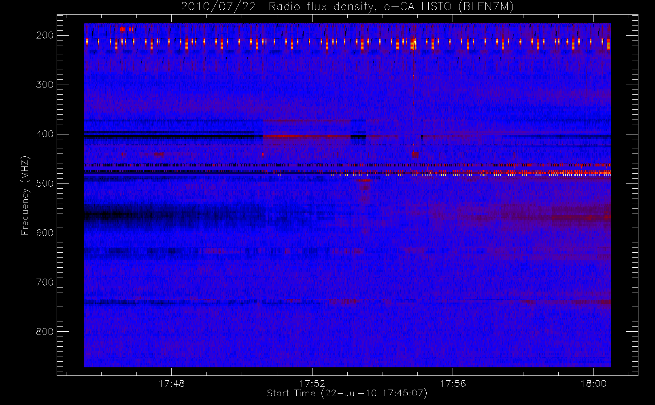The height and width of the screenshot is (405, 655).
Task: Select the 'Frequency (MHZ)' axis label
Action: tap(25, 195)
